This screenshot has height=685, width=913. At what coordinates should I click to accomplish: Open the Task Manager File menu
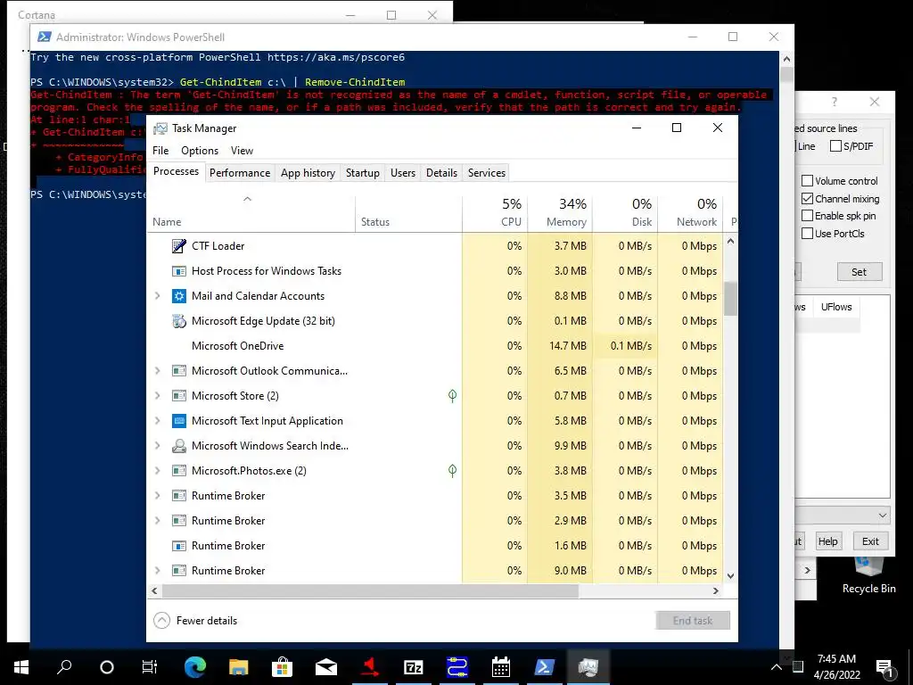point(160,150)
